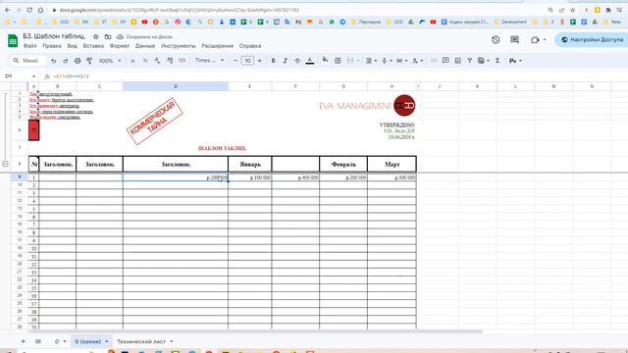This screenshot has height=353, width=628.
Task: Open the Вид menu
Action: [x=72, y=46]
